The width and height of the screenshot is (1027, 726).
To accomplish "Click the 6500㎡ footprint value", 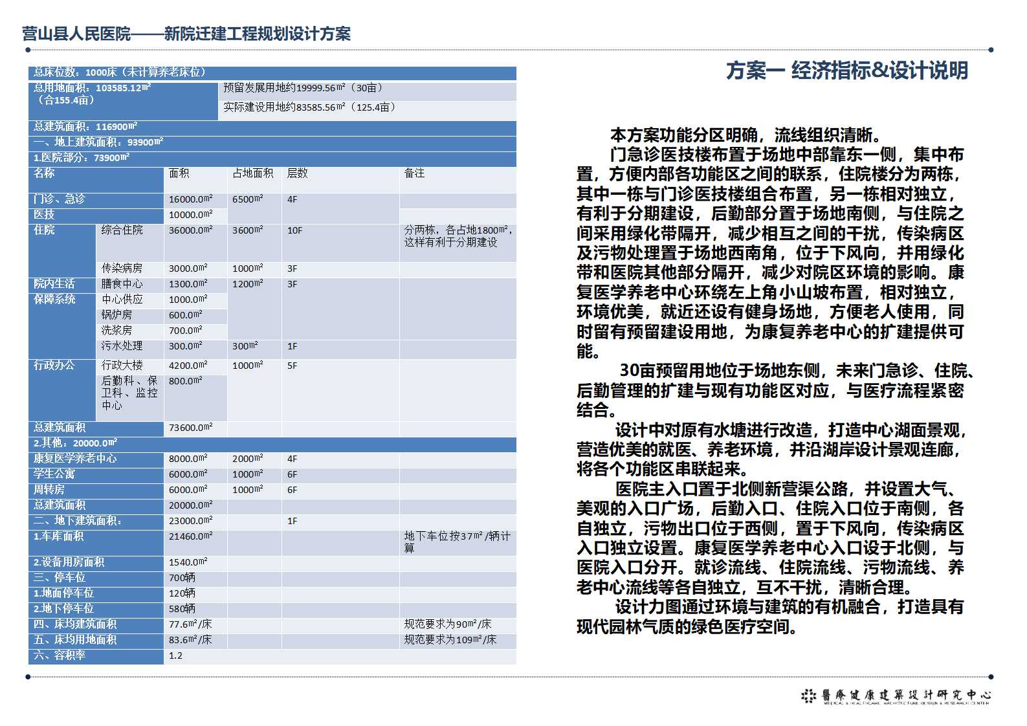I will click(x=248, y=199).
